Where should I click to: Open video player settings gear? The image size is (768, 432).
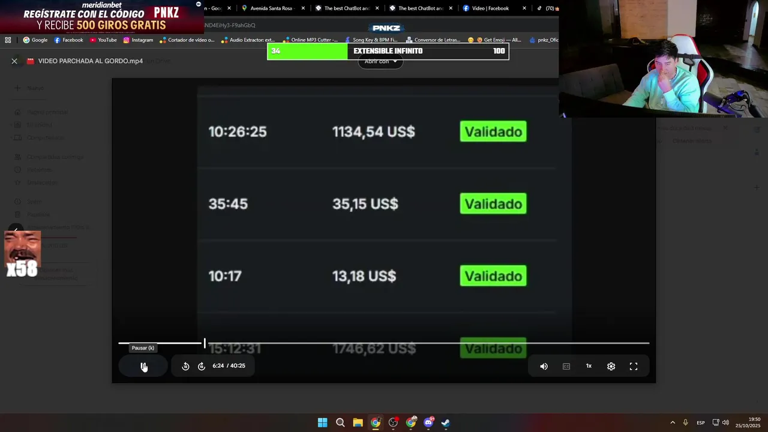[611, 366]
